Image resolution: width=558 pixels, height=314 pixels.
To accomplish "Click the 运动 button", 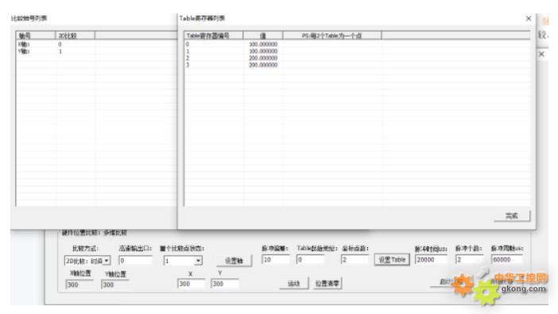I will (293, 284).
